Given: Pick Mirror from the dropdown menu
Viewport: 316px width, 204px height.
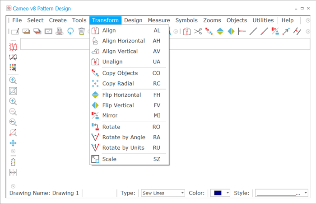Looking at the screenshot, I should point(129,115).
